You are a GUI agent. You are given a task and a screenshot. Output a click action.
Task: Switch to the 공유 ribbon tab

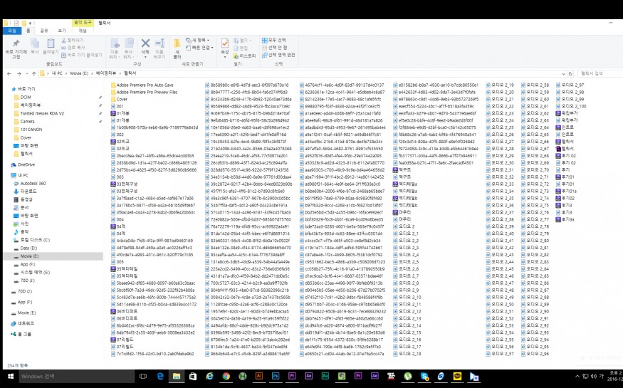(x=44, y=31)
